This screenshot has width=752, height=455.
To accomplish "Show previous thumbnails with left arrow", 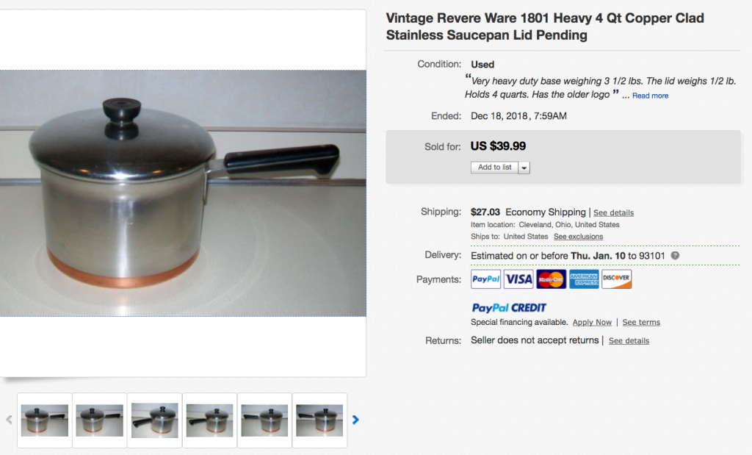I will 9,420.
